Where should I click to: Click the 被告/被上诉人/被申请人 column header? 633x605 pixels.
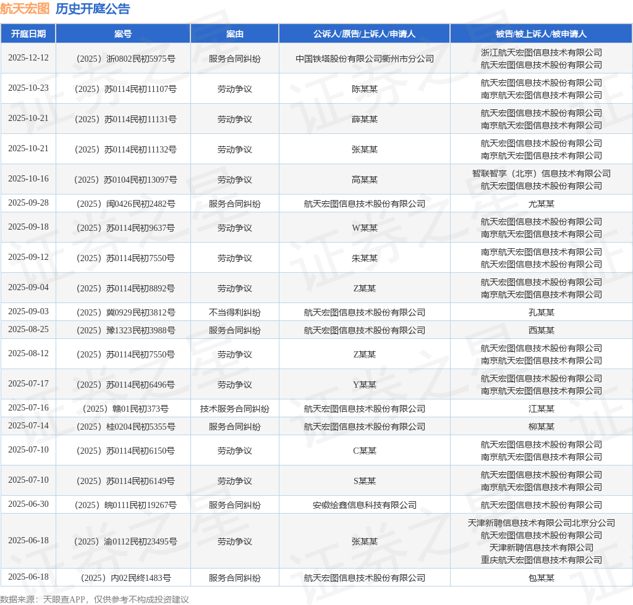pos(541,34)
